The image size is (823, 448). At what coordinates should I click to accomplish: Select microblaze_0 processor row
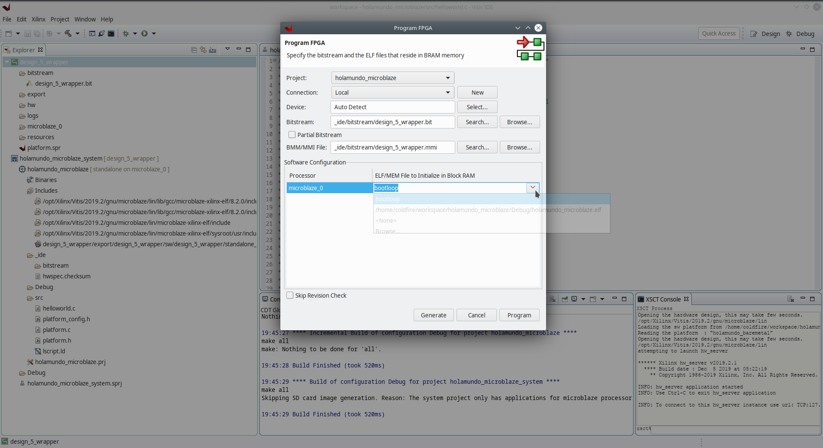329,188
